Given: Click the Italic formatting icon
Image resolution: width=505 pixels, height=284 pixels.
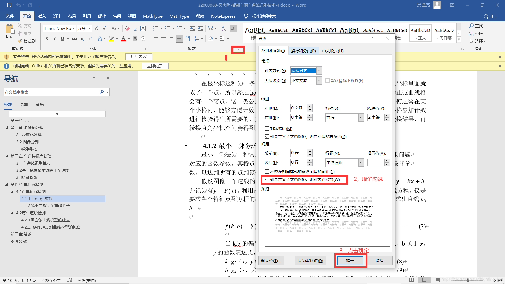Looking at the screenshot, I should point(54,39).
